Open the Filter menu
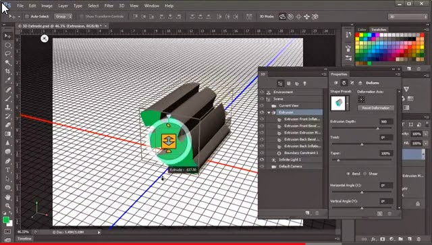 coord(109,5)
